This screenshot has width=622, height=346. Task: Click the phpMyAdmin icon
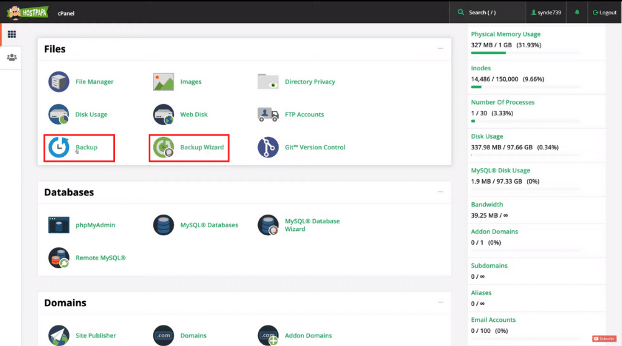click(58, 225)
